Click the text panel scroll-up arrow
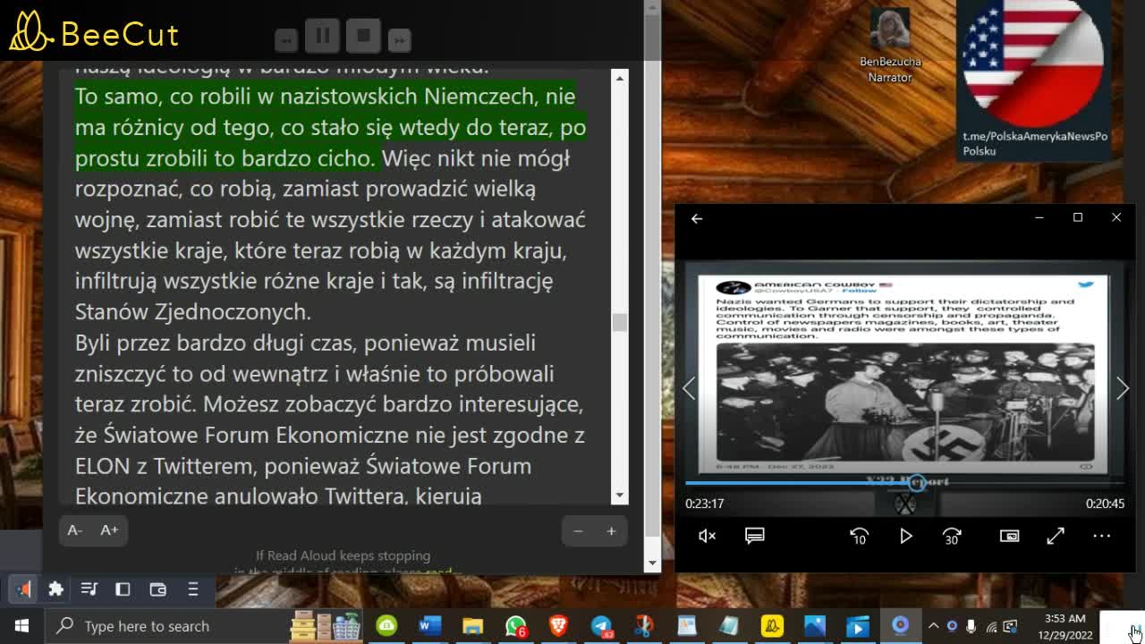The height and width of the screenshot is (644, 1145). (619, 78)
